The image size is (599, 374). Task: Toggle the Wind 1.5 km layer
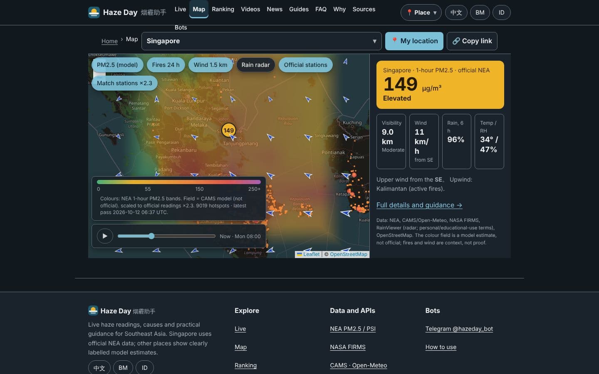coord(210,65)
